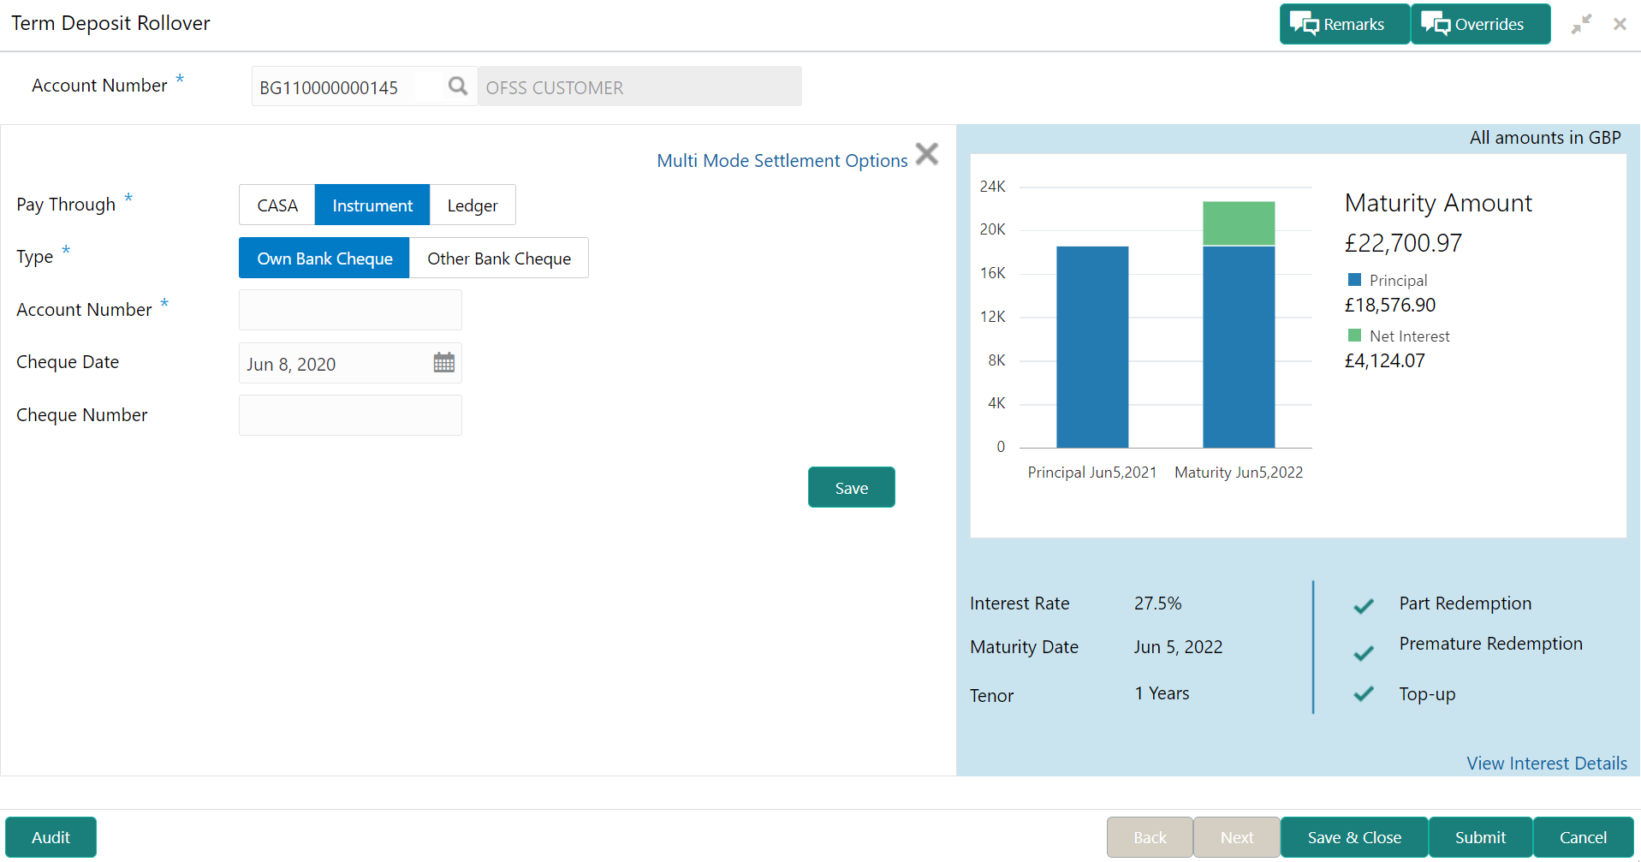The height and width of the screenshot is (862, 1641).
Task: Select Instrument as Pay Through option
Action: tap(372, 205)
